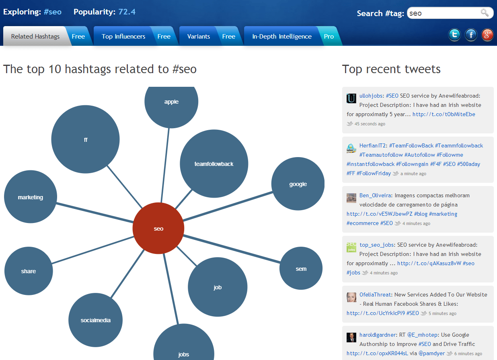The image size is (497, 360).
Task: Click the Ben_Oliveira username link
Action: [375, 195]
